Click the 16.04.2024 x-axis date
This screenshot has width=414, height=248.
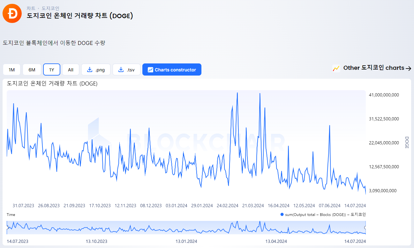[x=279, y=206]
